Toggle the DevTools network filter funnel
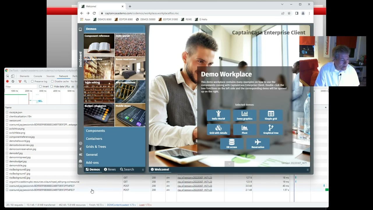The height and width of the screenshot is (210, 373). (x=20, y=81)
